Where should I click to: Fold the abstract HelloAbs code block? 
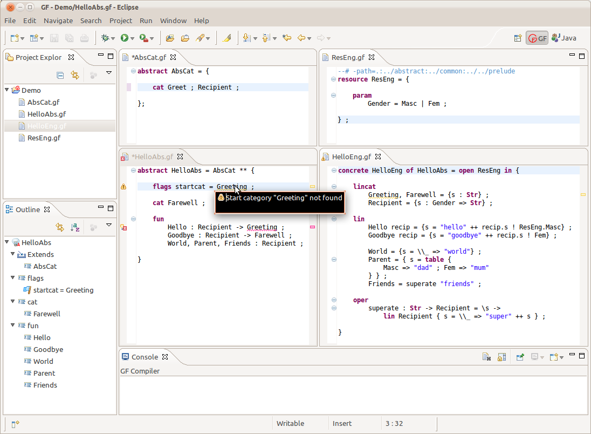(x=133, y=171)
